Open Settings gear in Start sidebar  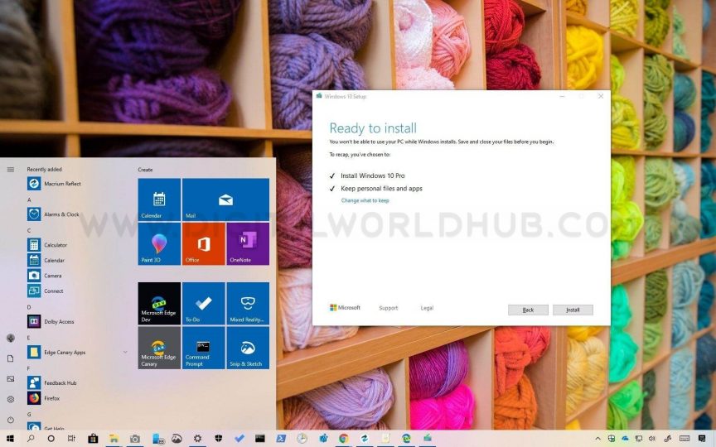pos(11,399)
